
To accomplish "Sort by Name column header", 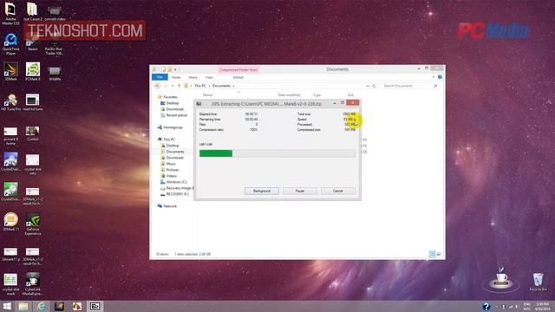I will coord(207,94).
